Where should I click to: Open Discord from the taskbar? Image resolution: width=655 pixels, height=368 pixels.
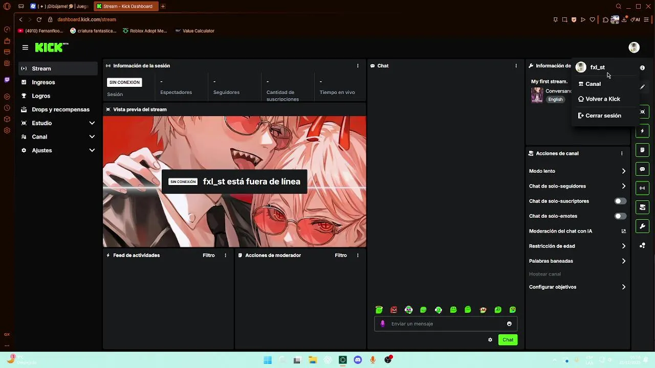pos(358,360)
